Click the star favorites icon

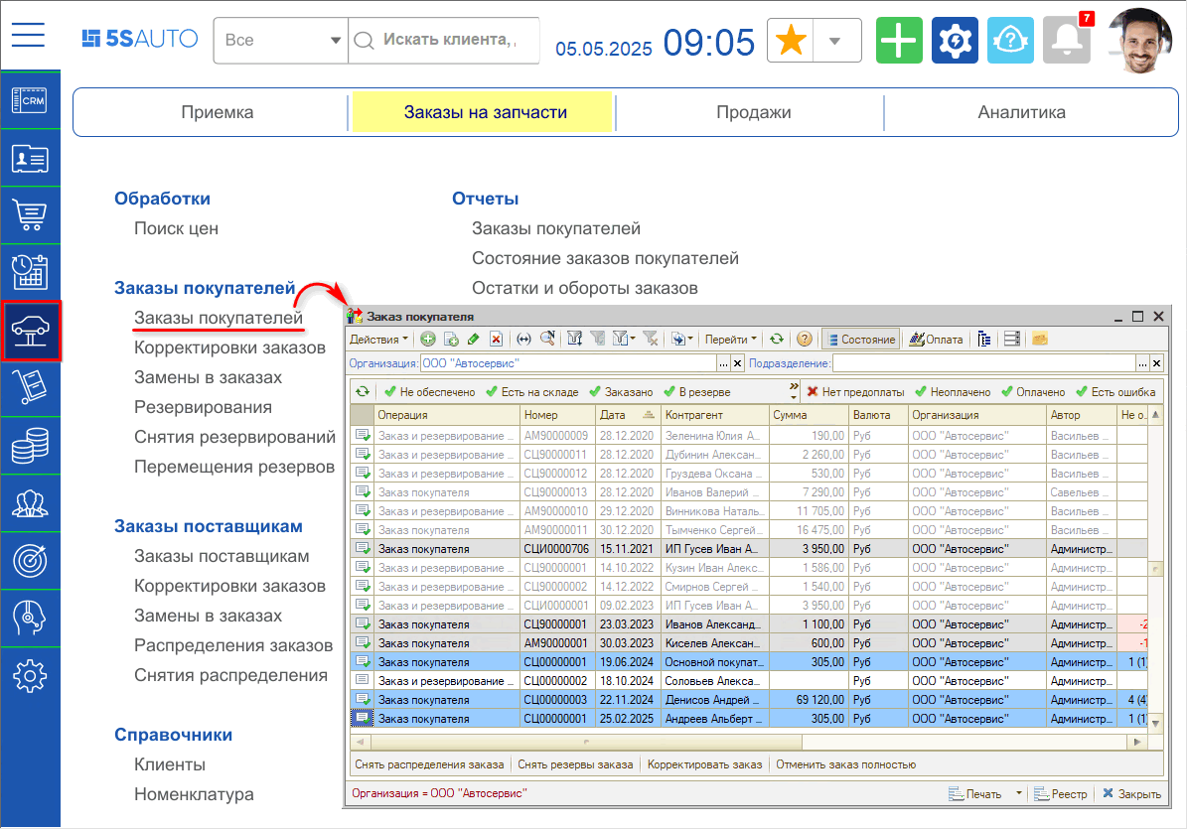(x=792, y=41)
